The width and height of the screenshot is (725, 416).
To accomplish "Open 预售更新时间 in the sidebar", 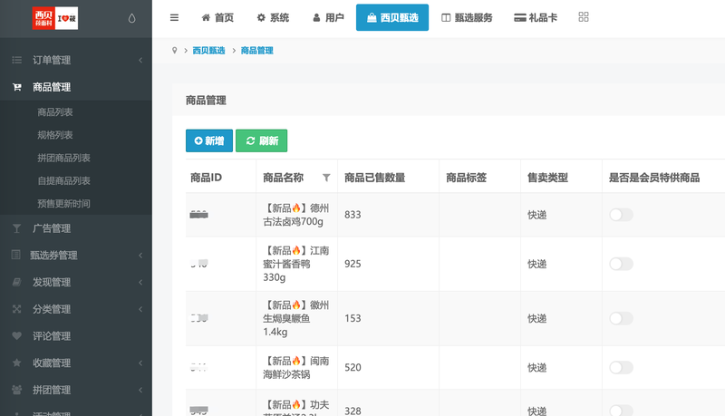I will [63, 203].
